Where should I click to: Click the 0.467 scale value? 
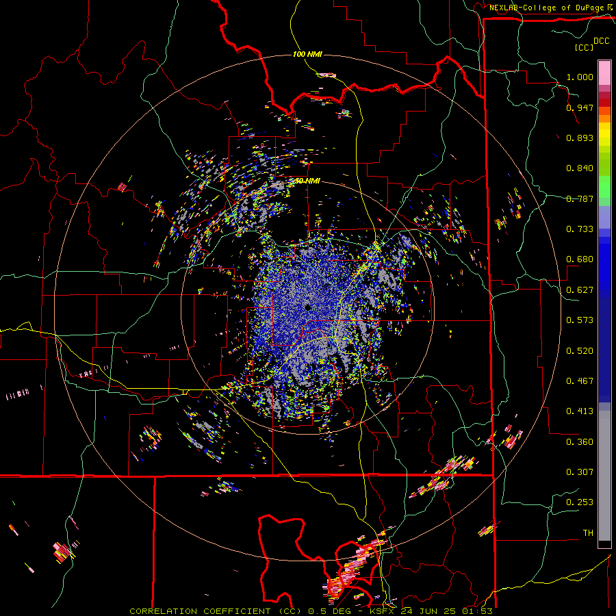pos(580,381)
